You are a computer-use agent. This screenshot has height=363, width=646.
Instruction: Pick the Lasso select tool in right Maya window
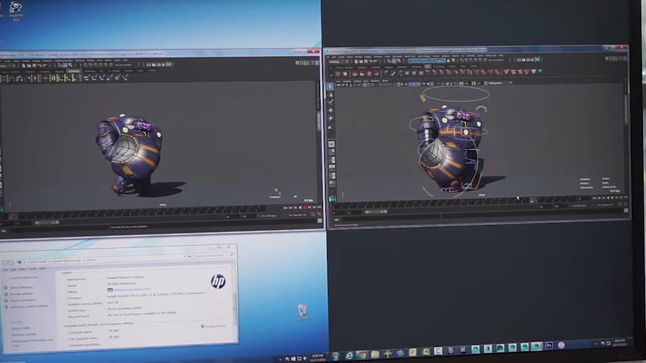pos(331,95)
